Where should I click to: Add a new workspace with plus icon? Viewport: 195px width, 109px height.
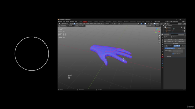[151, 22]
